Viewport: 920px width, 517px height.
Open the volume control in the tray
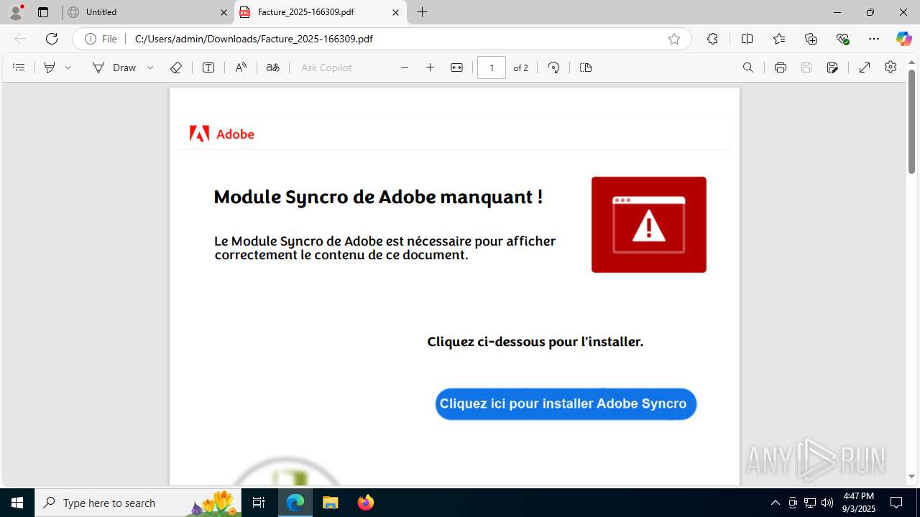coord(827,503)
